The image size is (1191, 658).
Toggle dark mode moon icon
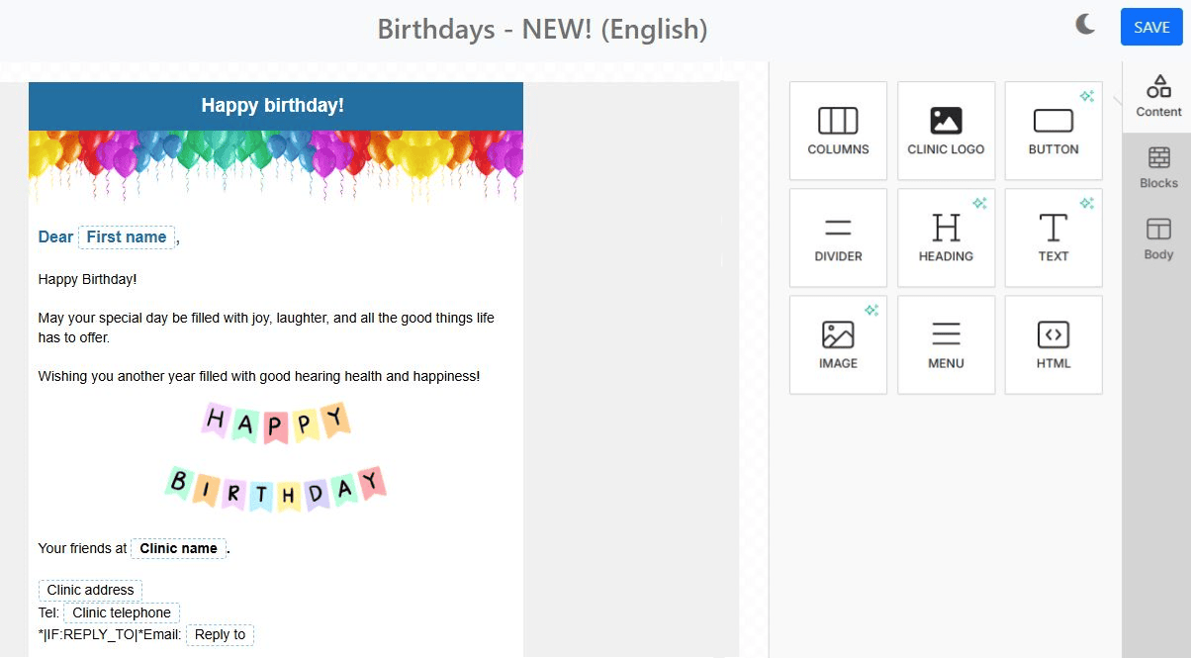[1085, 26]
